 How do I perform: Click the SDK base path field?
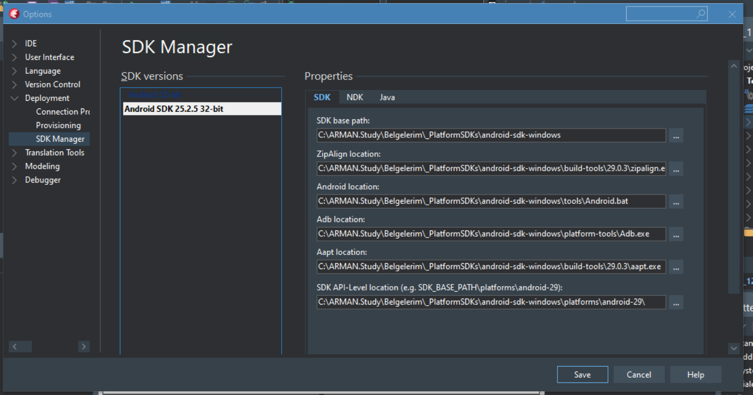[491, 135]
